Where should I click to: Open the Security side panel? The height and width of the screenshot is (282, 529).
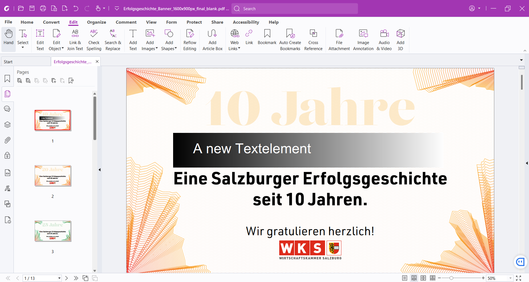[7, 155]
